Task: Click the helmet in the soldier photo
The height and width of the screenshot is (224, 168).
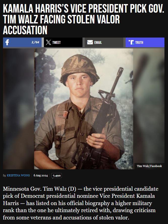Action: click(x=79, y=69)
